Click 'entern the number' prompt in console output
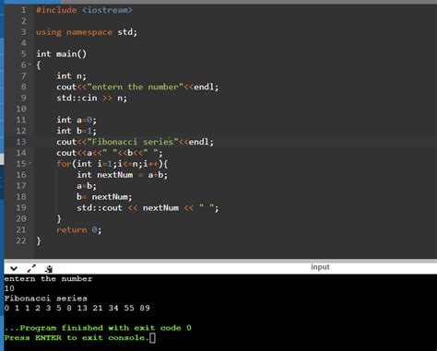 coord(48,279)
